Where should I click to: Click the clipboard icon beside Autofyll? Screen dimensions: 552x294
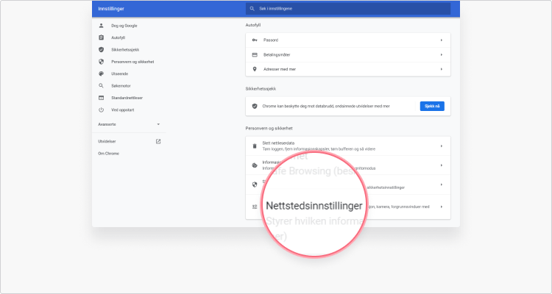pyautogui.click(x=101, y=37)
